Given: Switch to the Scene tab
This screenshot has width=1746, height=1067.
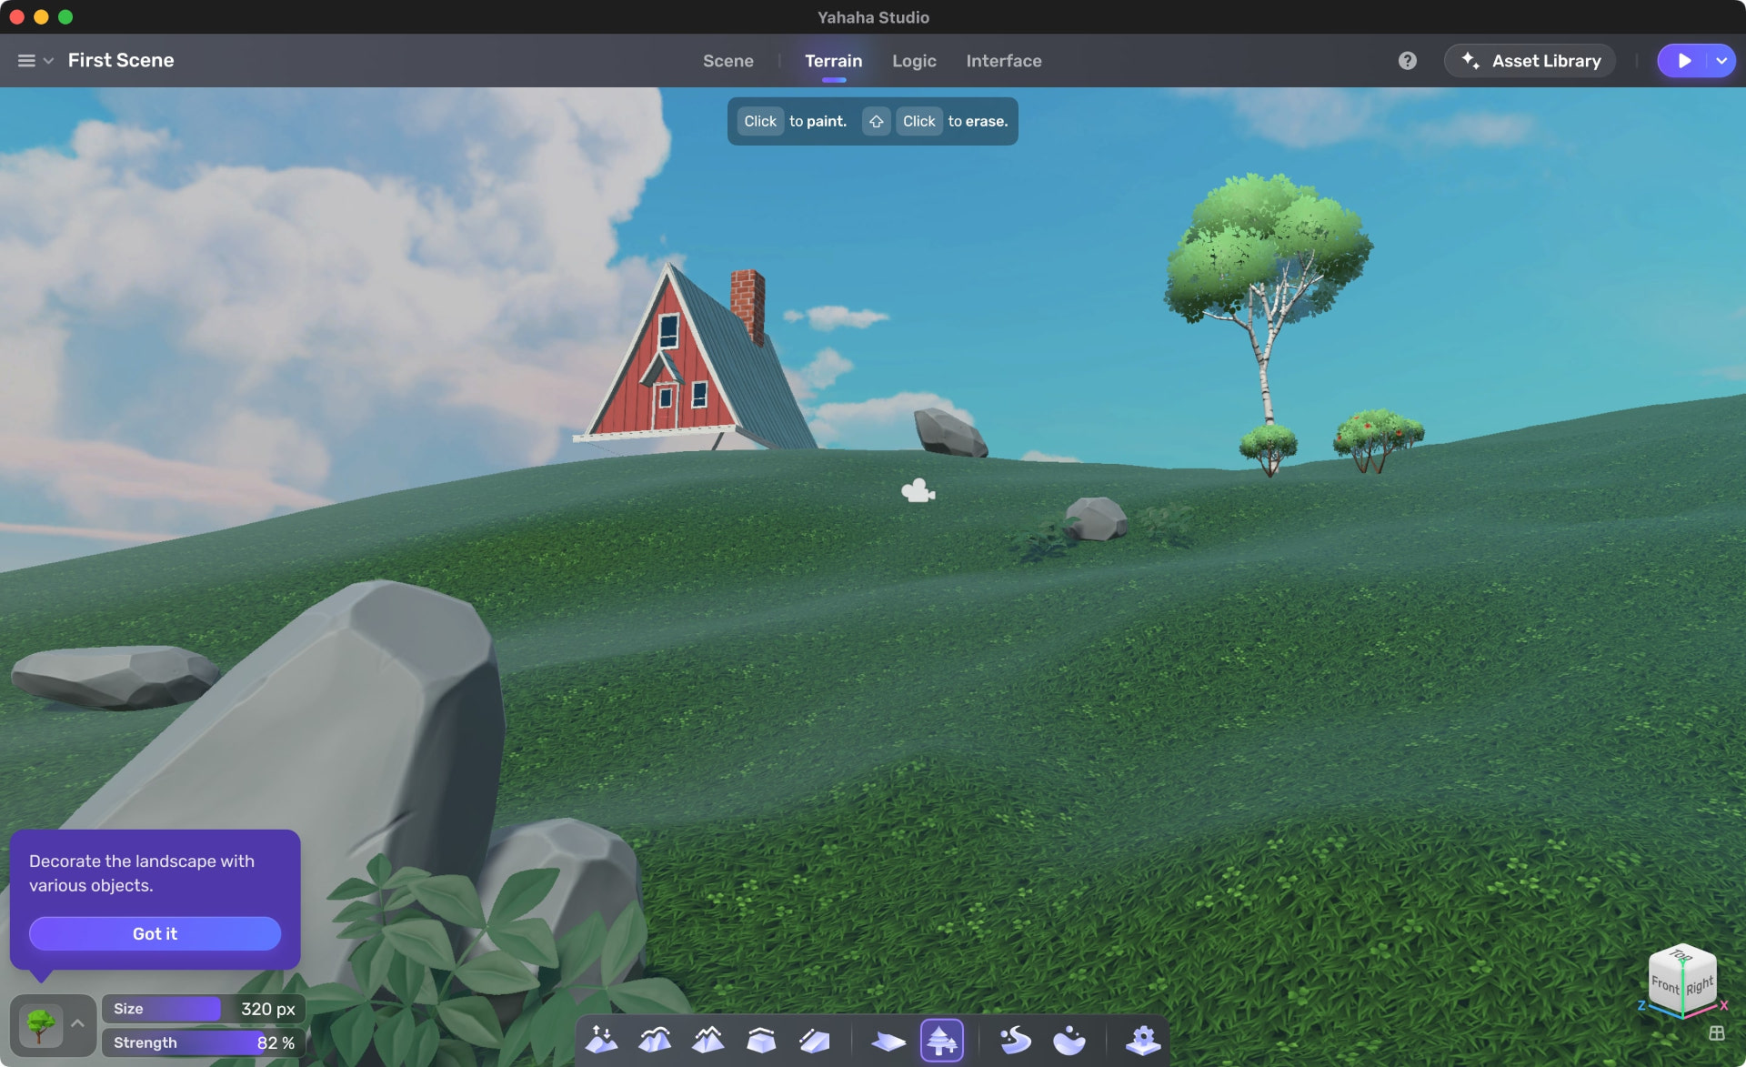Looking at the screenshot, I should [727, 61].
